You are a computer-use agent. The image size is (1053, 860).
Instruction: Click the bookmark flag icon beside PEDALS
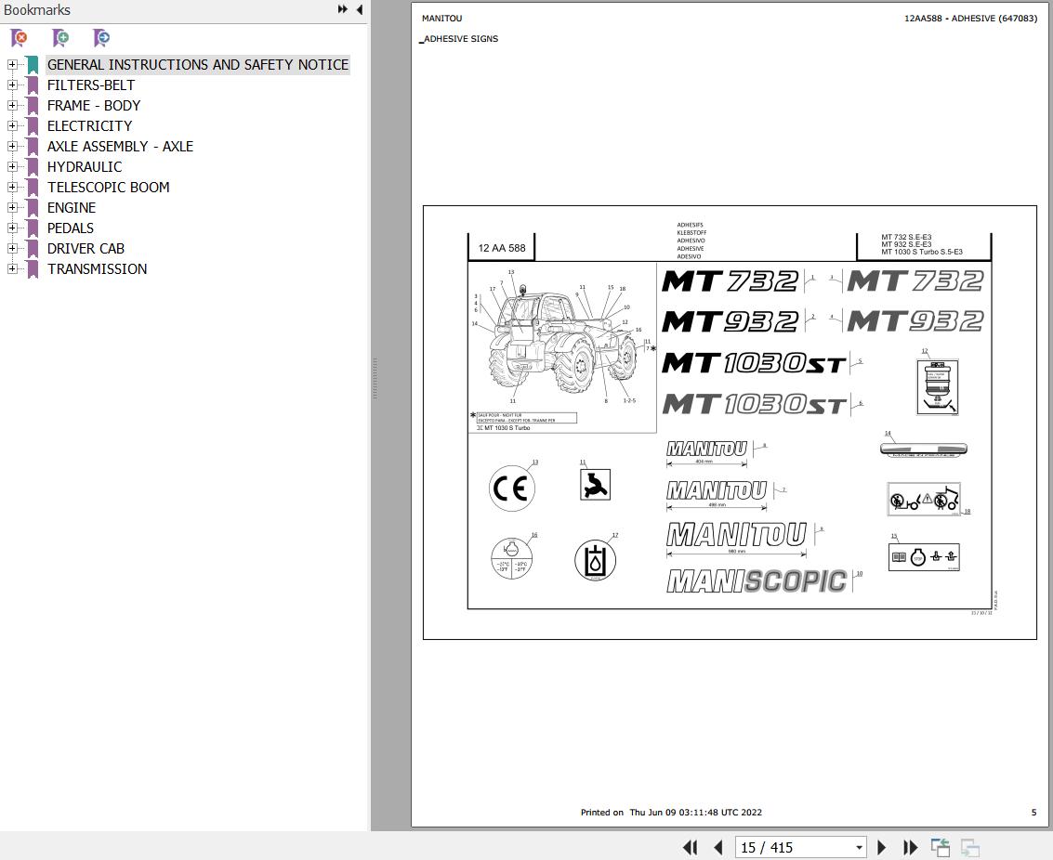(x=33, y=228)
